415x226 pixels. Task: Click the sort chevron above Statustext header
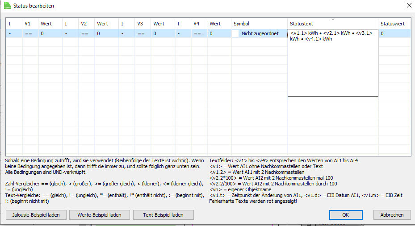pos(333,20)
